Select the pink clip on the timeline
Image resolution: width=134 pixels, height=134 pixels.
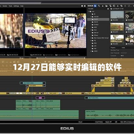click(40, 98)
